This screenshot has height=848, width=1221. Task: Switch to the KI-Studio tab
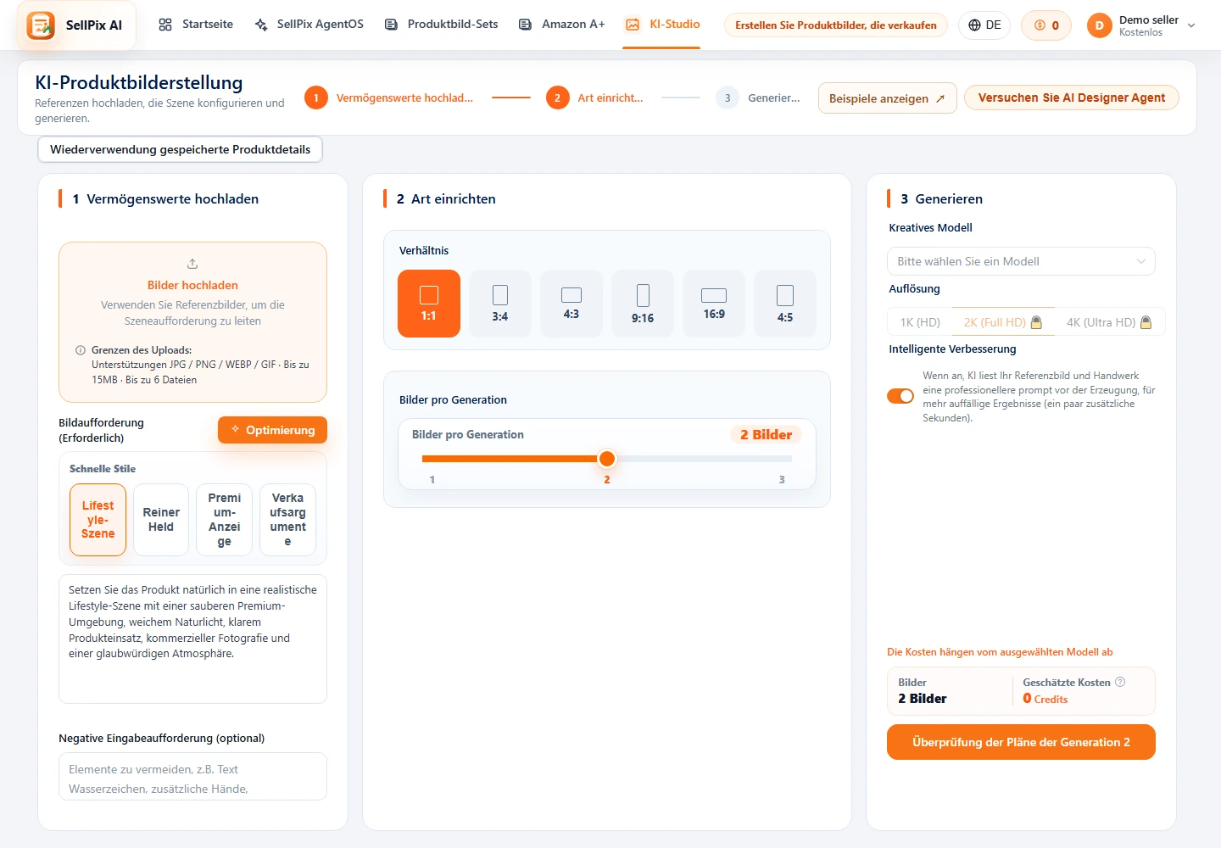pos(662,25)
